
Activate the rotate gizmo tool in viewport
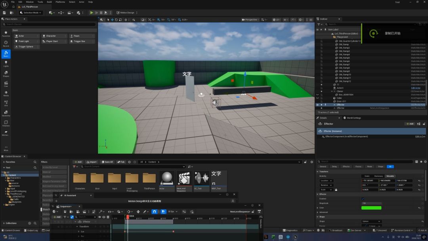tap(116, 20)
